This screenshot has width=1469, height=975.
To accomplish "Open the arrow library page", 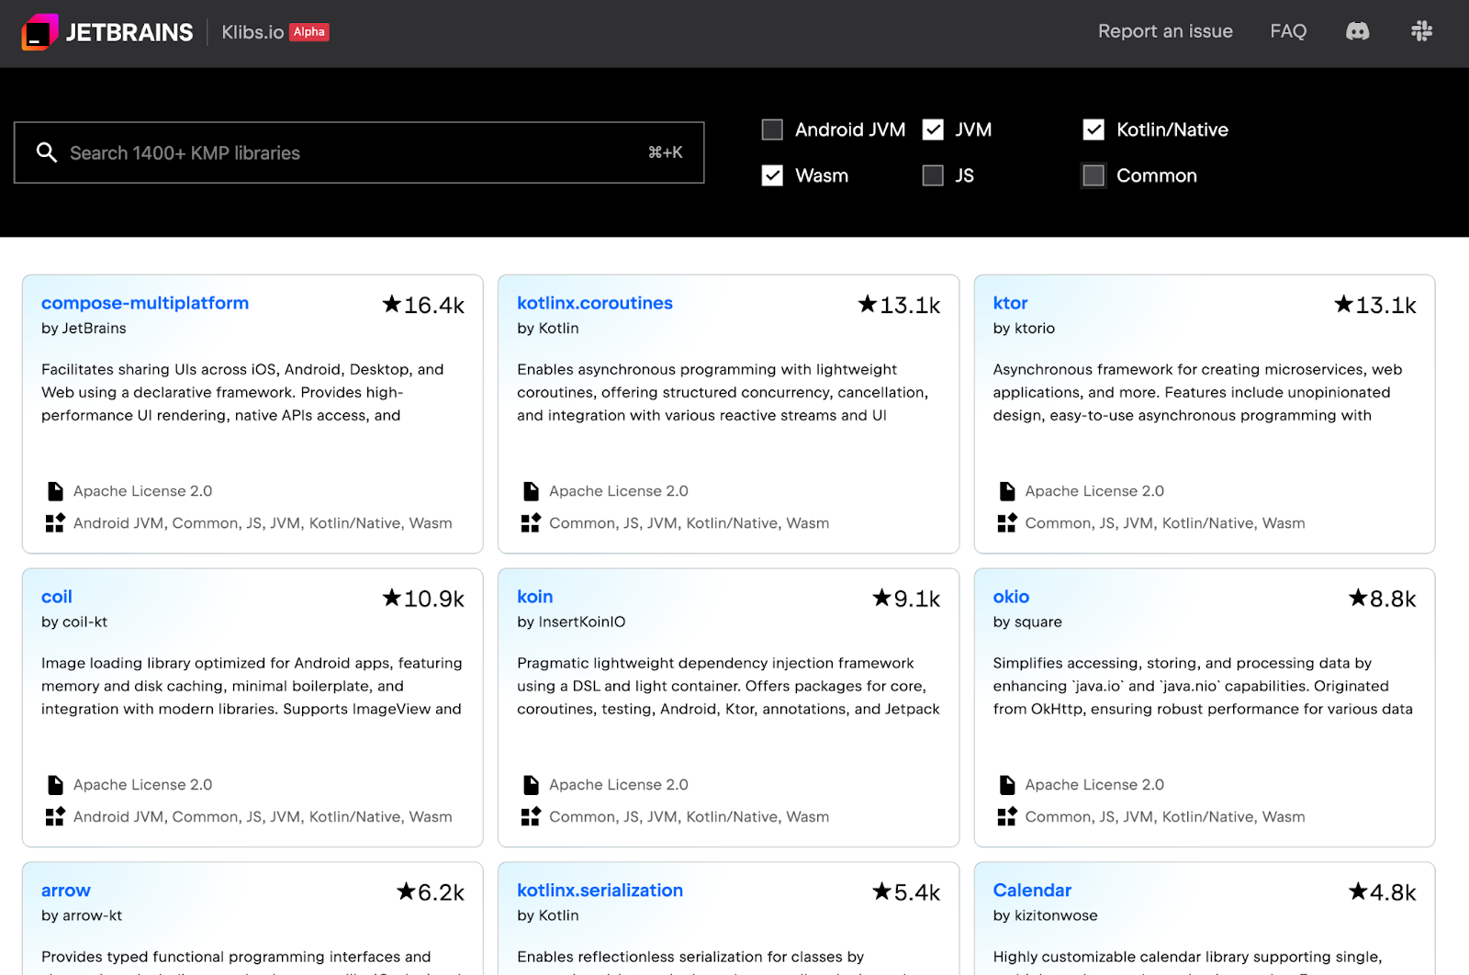I will [x=66, y=891].
